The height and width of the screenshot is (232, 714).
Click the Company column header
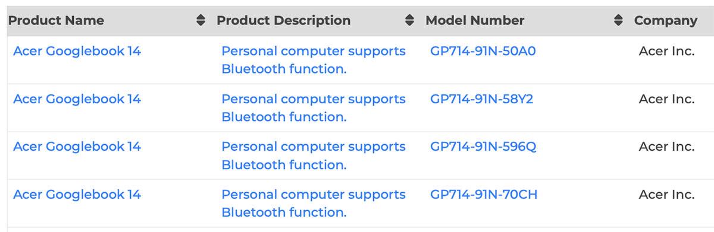[666, 21]
